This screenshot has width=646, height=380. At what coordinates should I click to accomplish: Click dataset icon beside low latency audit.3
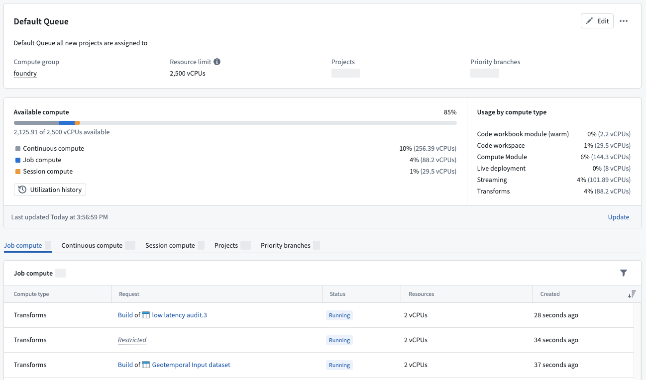[x=146, y=315]
